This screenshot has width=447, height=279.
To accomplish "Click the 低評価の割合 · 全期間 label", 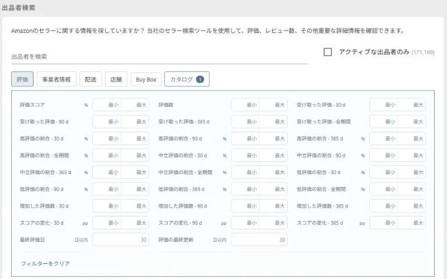I will [x=321, y=189].
